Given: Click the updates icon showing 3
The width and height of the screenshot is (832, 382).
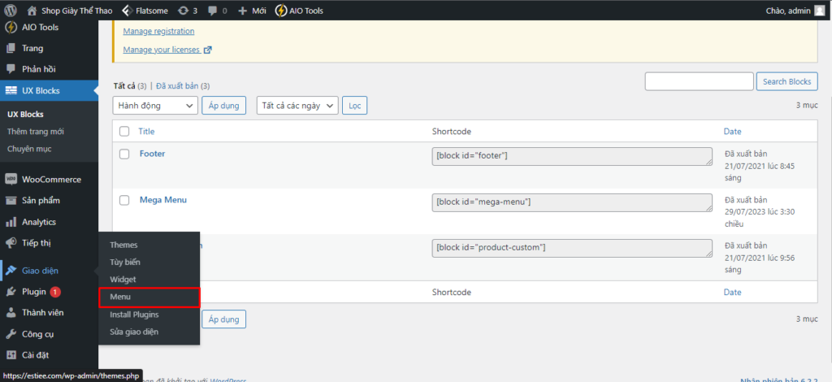Looking at the screenshot, I should tap(184, 11).
